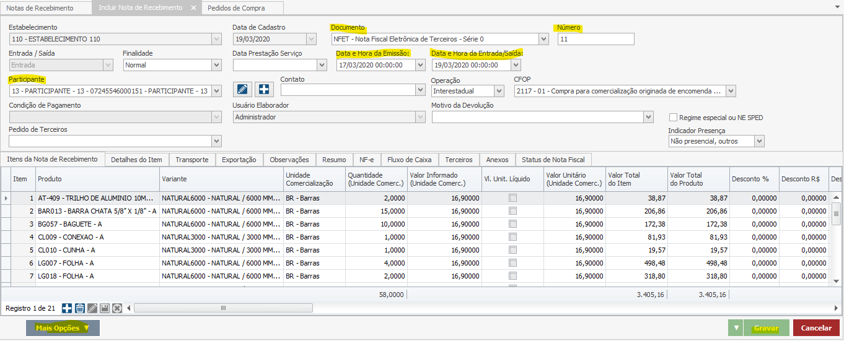Open the Documento dropdown list
This screenshot has width=844, height=341.
[543, 39]
